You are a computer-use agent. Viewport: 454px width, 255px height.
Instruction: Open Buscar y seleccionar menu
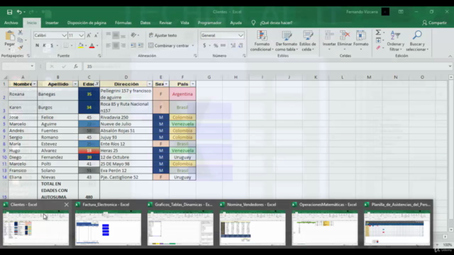(x=417, y=41)
